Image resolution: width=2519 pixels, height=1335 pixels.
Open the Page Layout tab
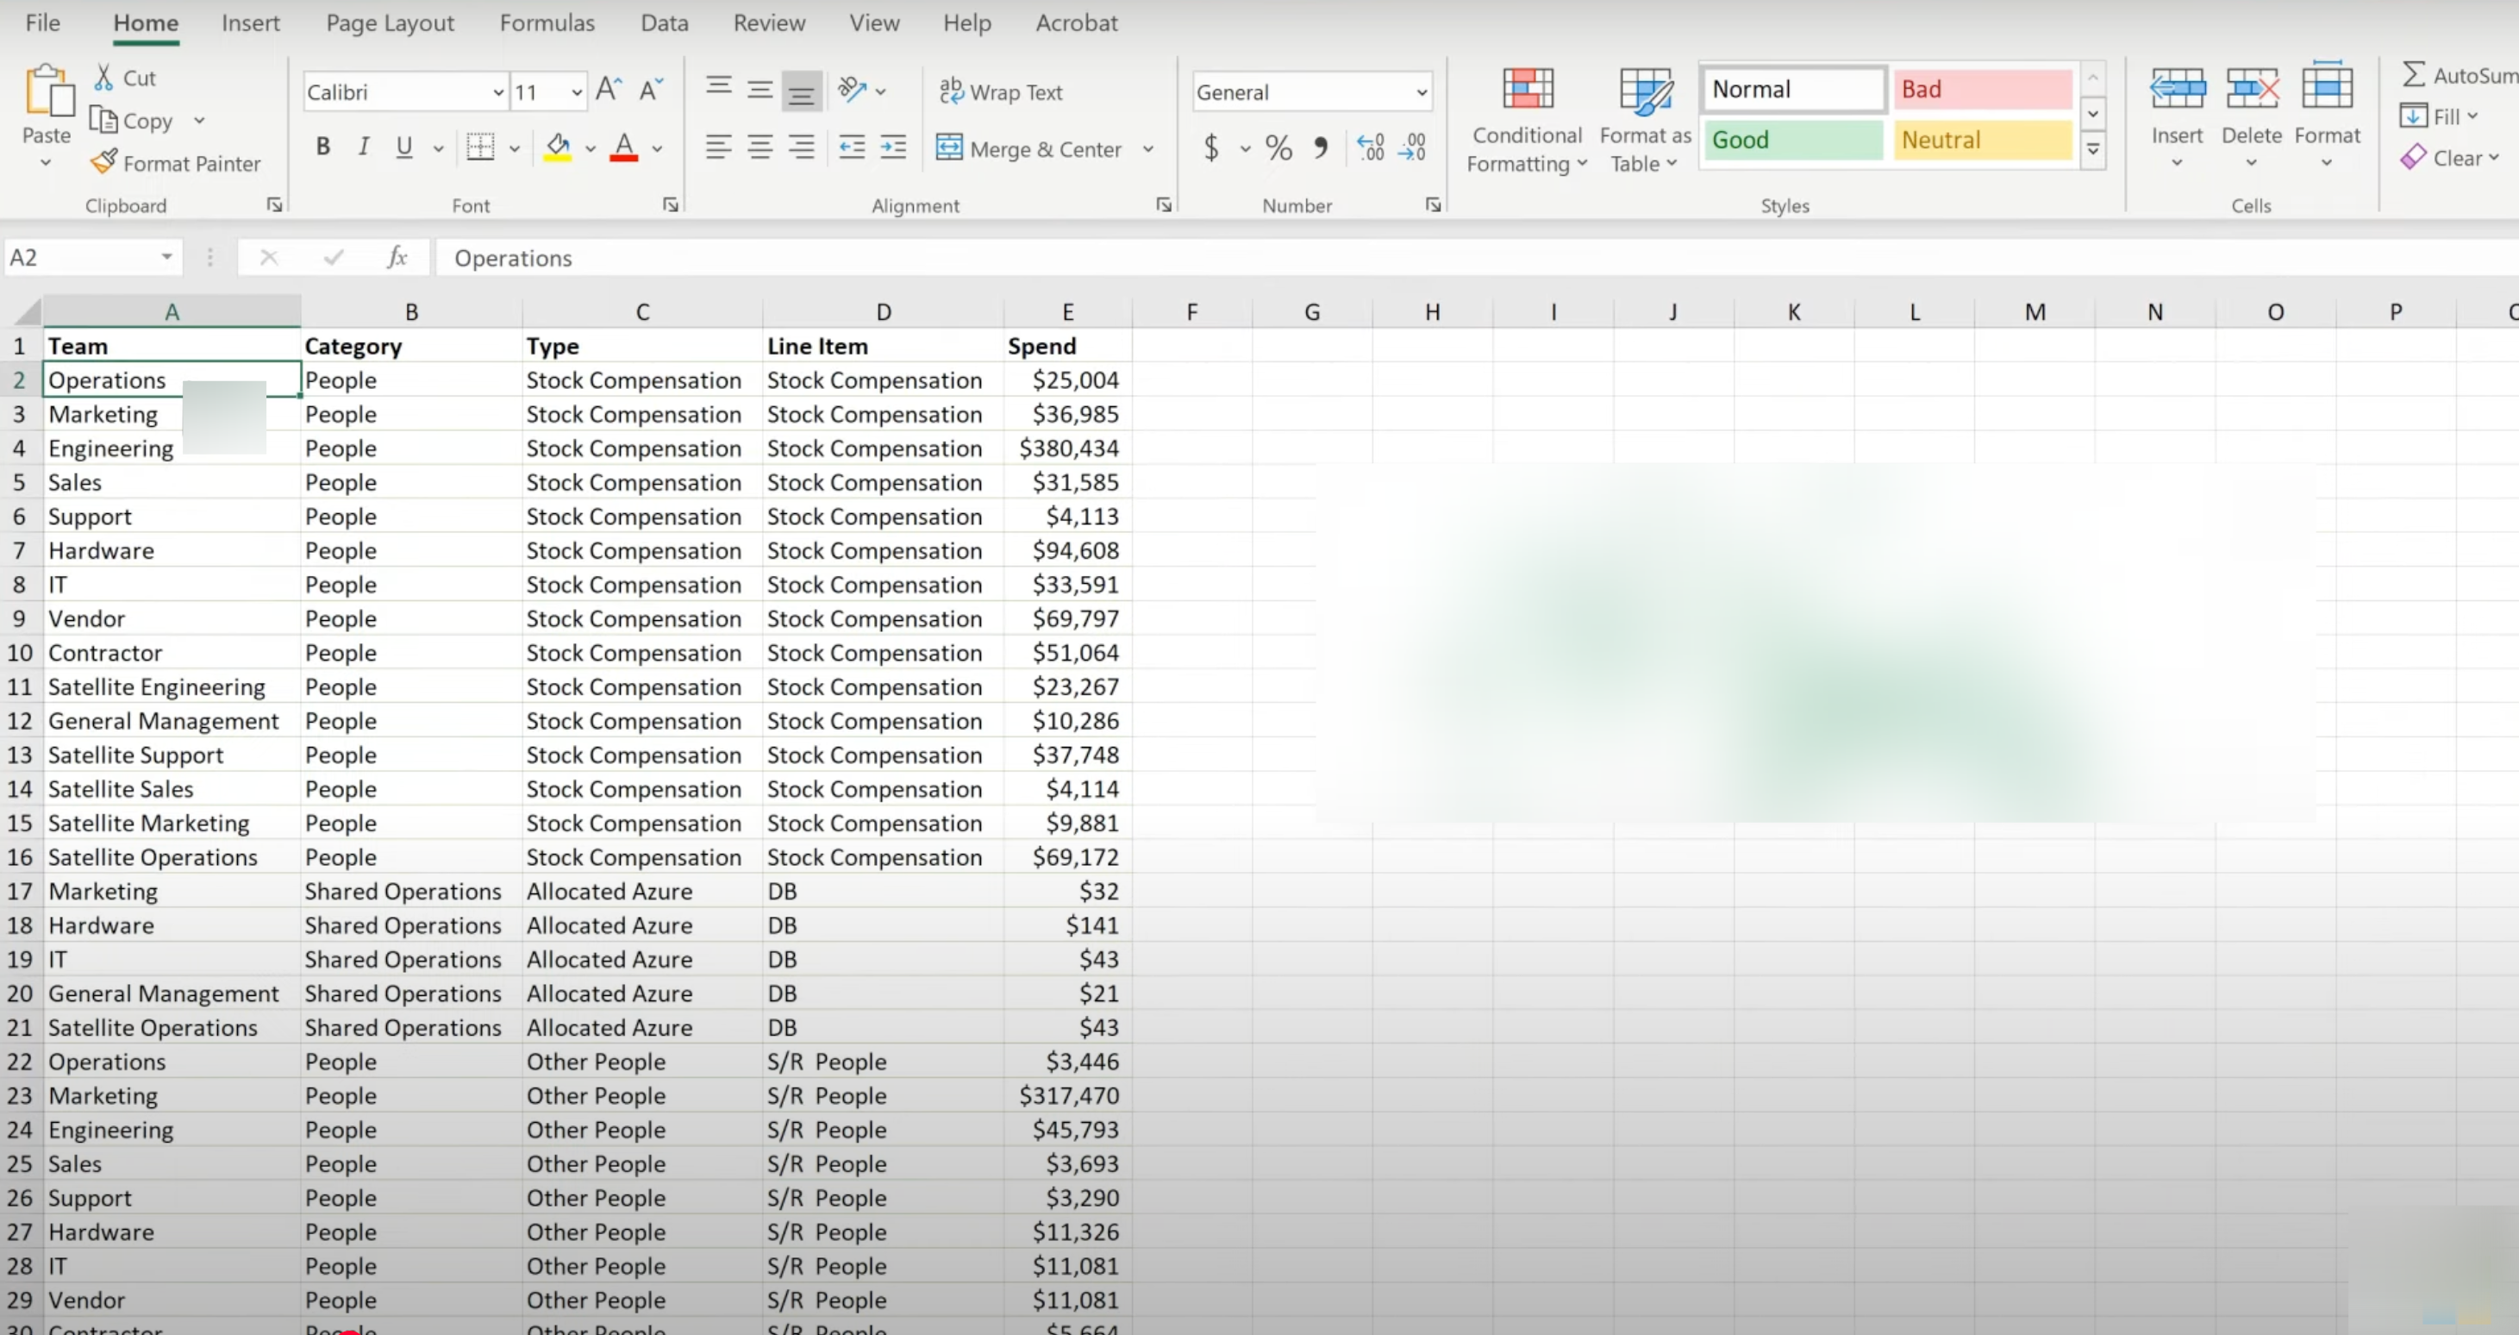(x=389, y=22)
